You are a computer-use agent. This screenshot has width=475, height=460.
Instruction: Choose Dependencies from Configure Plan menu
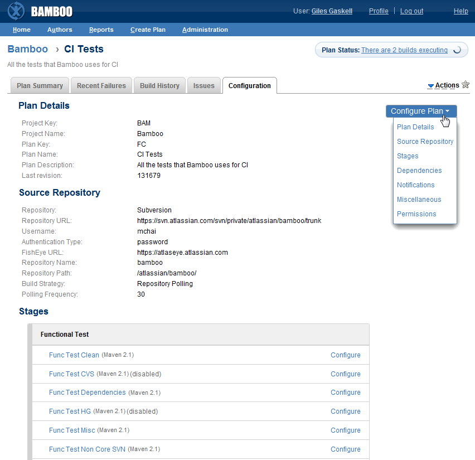pyautogui.click(x=419, y=171)
